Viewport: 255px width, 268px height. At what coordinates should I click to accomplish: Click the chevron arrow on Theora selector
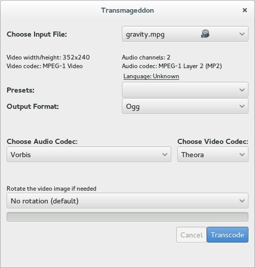coord(242,155)
